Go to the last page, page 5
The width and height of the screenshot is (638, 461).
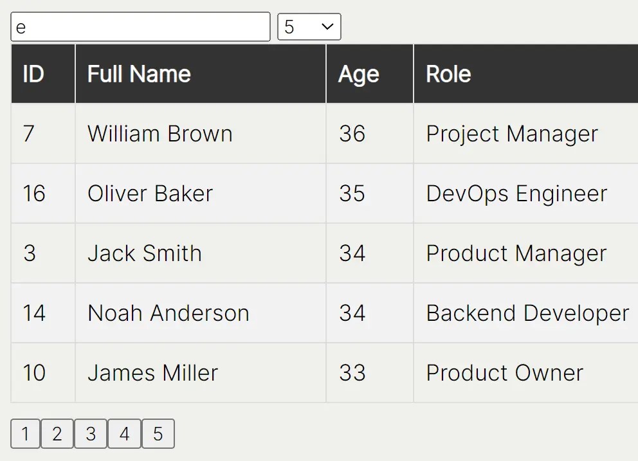point(158,433)
